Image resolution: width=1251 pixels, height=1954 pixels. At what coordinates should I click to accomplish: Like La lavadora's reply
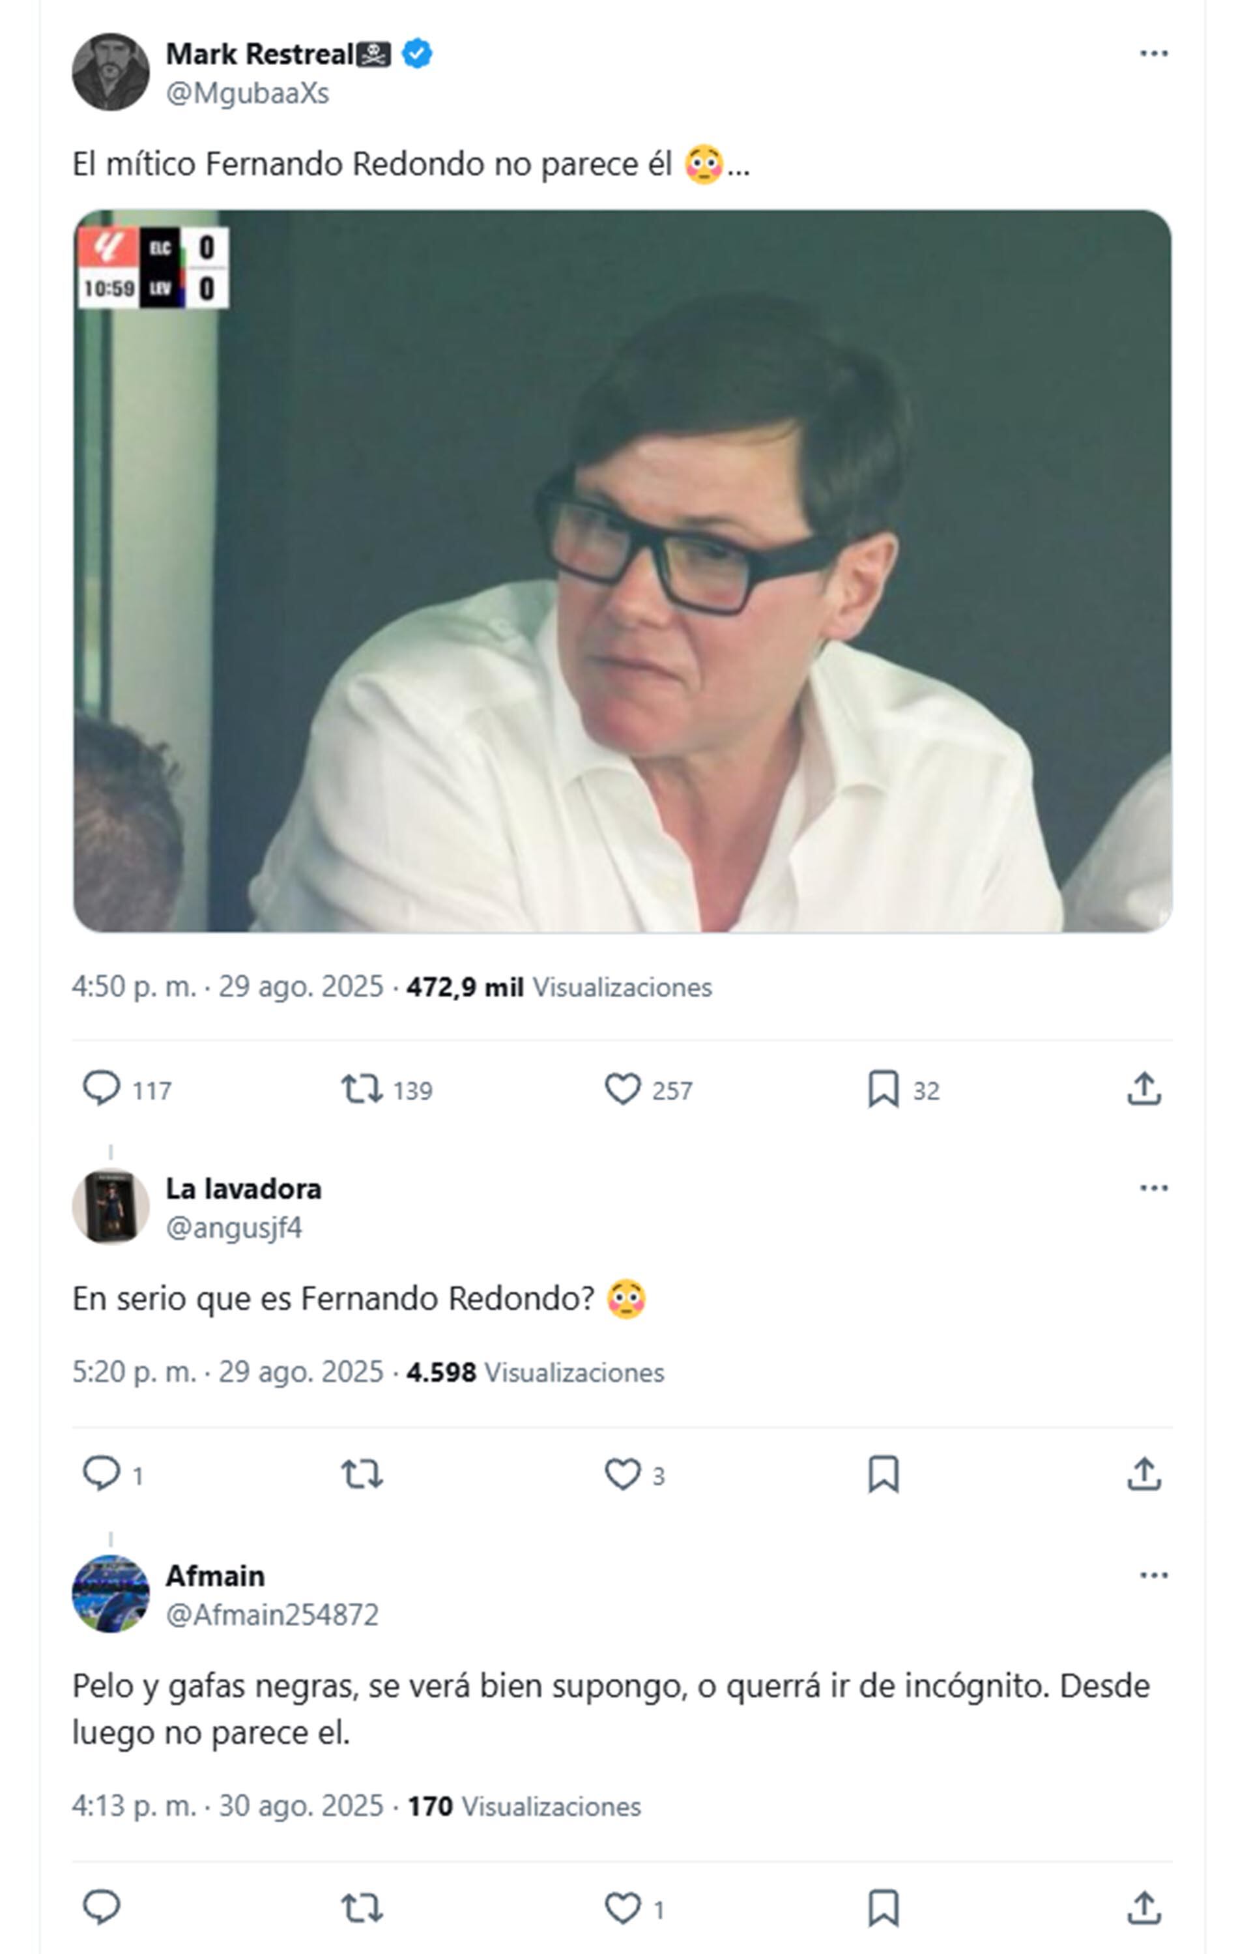(x=622, y=1474)
